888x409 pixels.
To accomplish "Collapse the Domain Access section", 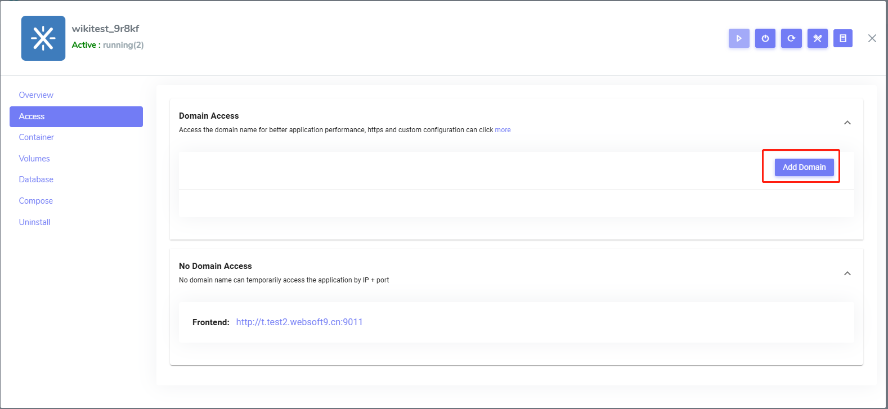I will tap(847, 123).
